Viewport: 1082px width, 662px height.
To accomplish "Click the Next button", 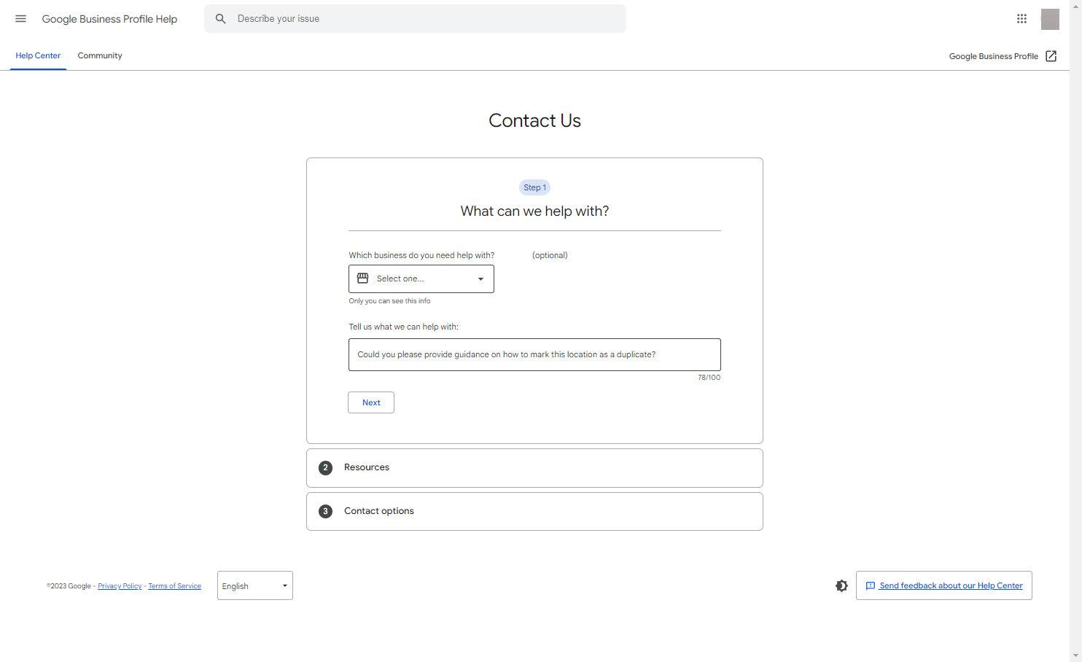I will [x=371, y=402].
